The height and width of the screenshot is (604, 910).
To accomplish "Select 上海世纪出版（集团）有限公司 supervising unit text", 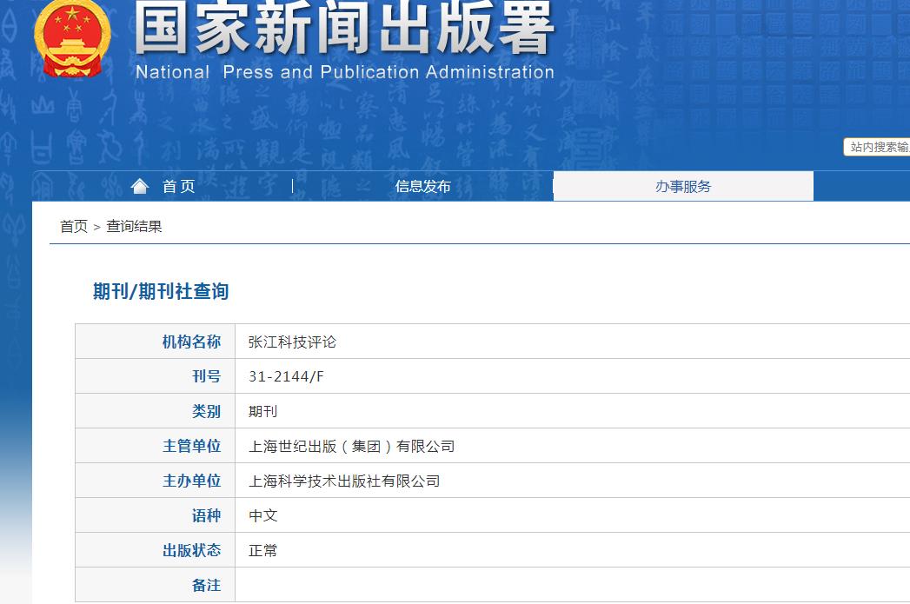I will (x=351, y=446).
